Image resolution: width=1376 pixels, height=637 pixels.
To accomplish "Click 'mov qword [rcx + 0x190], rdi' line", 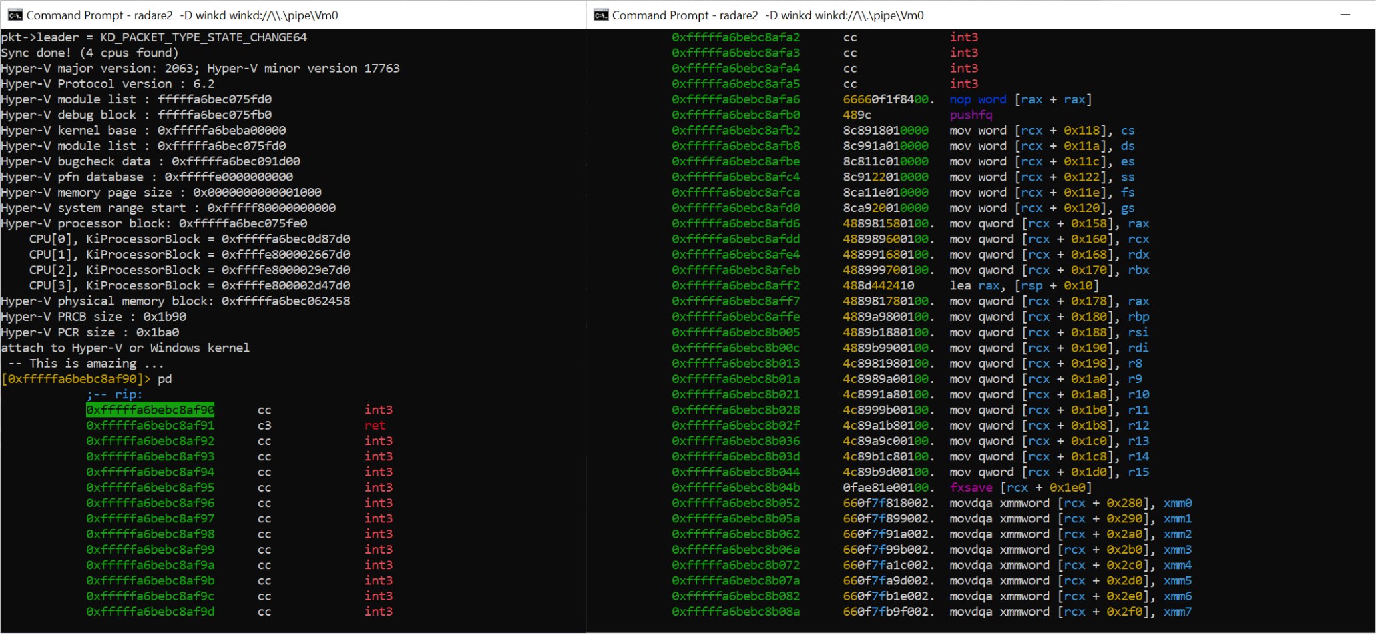I will [x=1050, y=348].
